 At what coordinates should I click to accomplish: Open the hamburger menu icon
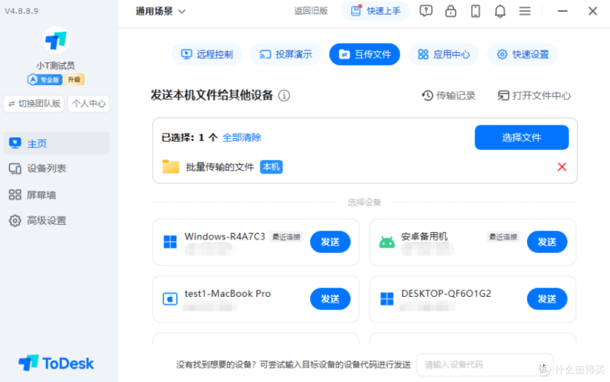pyautogui.click(x=525, y=11)
